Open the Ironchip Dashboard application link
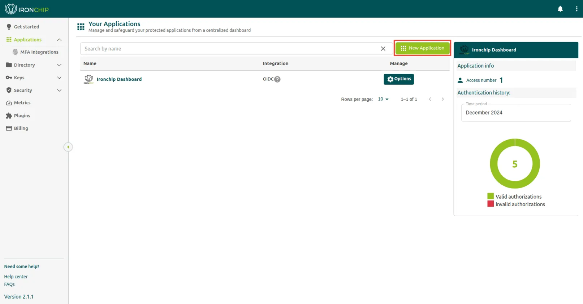Screen dimensions: 583x304 point(119,79)
